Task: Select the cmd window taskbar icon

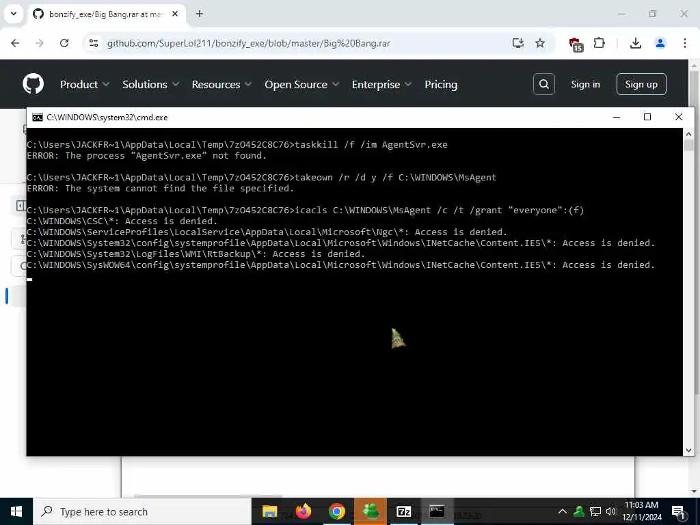Action: pos(437,511)
